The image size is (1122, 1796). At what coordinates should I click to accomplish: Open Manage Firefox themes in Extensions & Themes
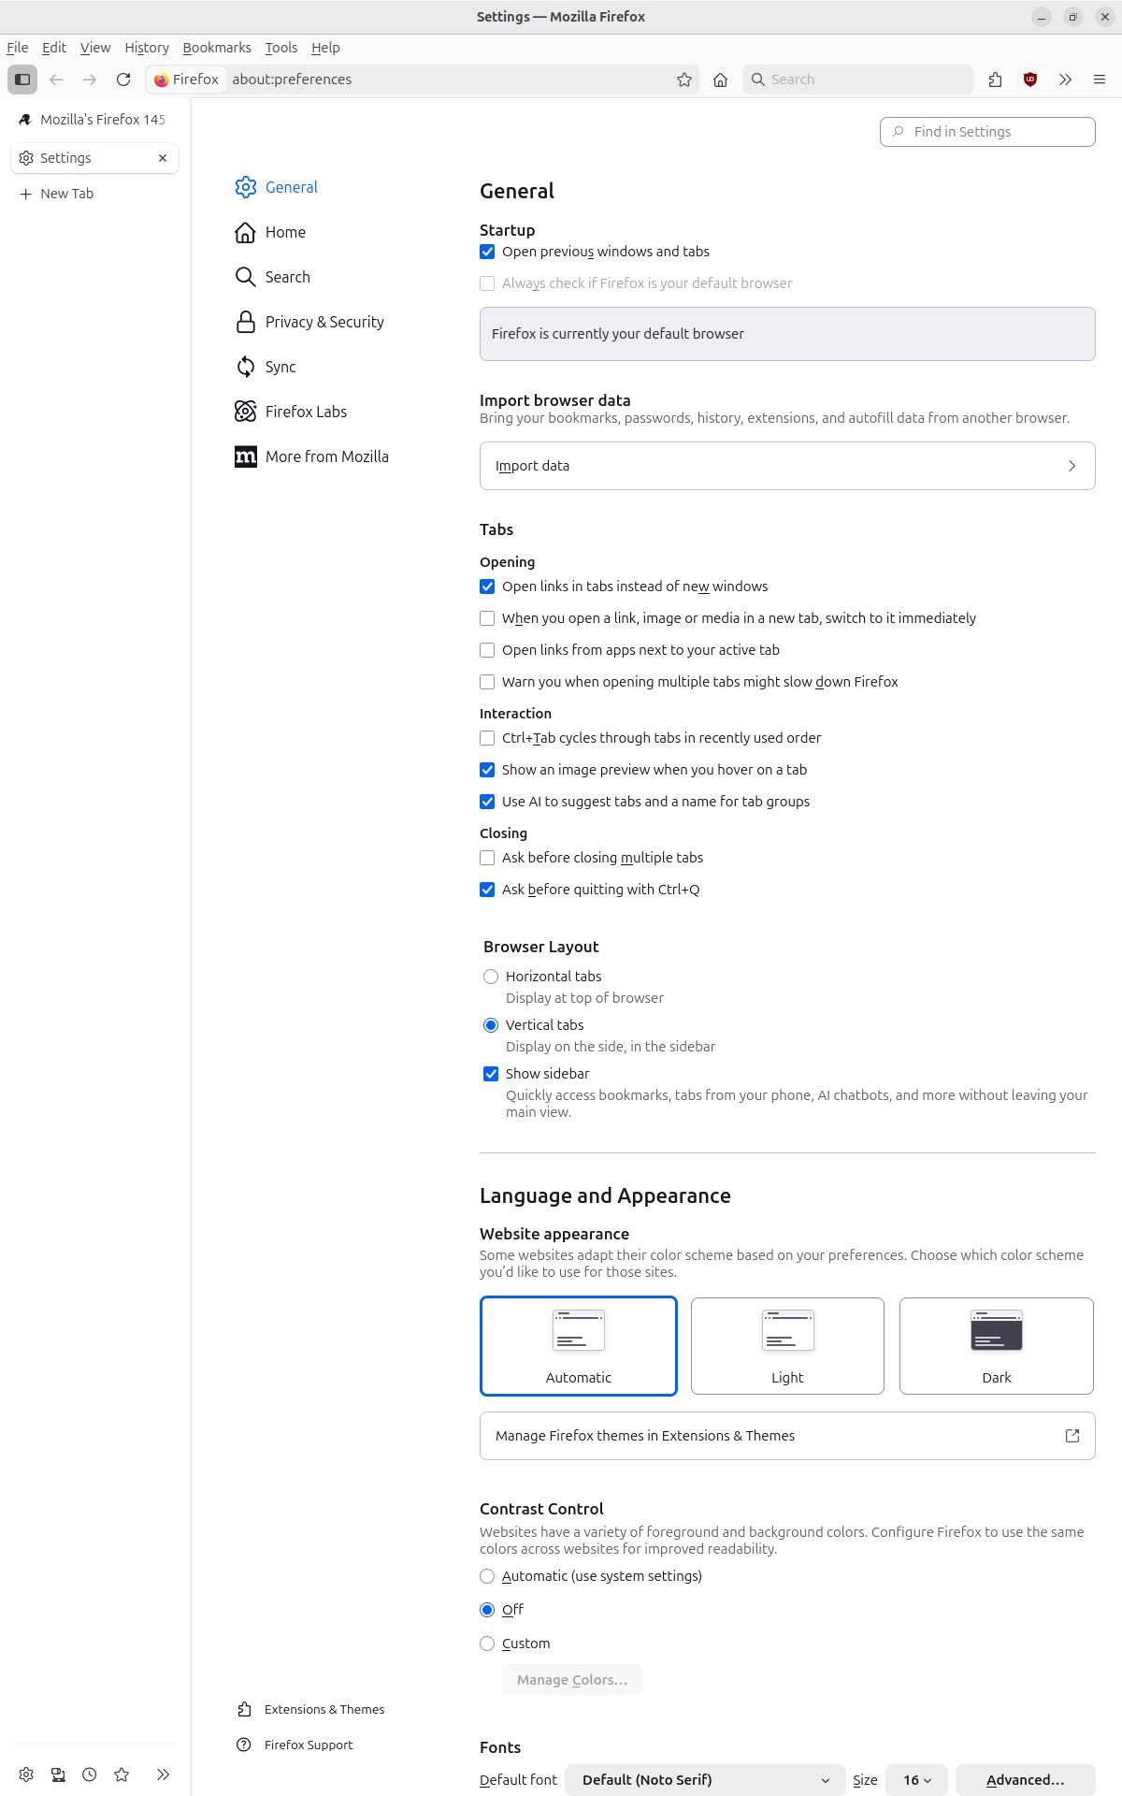coord(787,1436)
